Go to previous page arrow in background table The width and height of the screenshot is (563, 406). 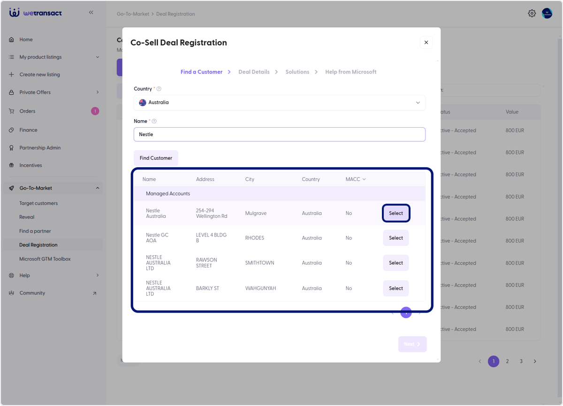pyautogui.click(x=479, y=361)
